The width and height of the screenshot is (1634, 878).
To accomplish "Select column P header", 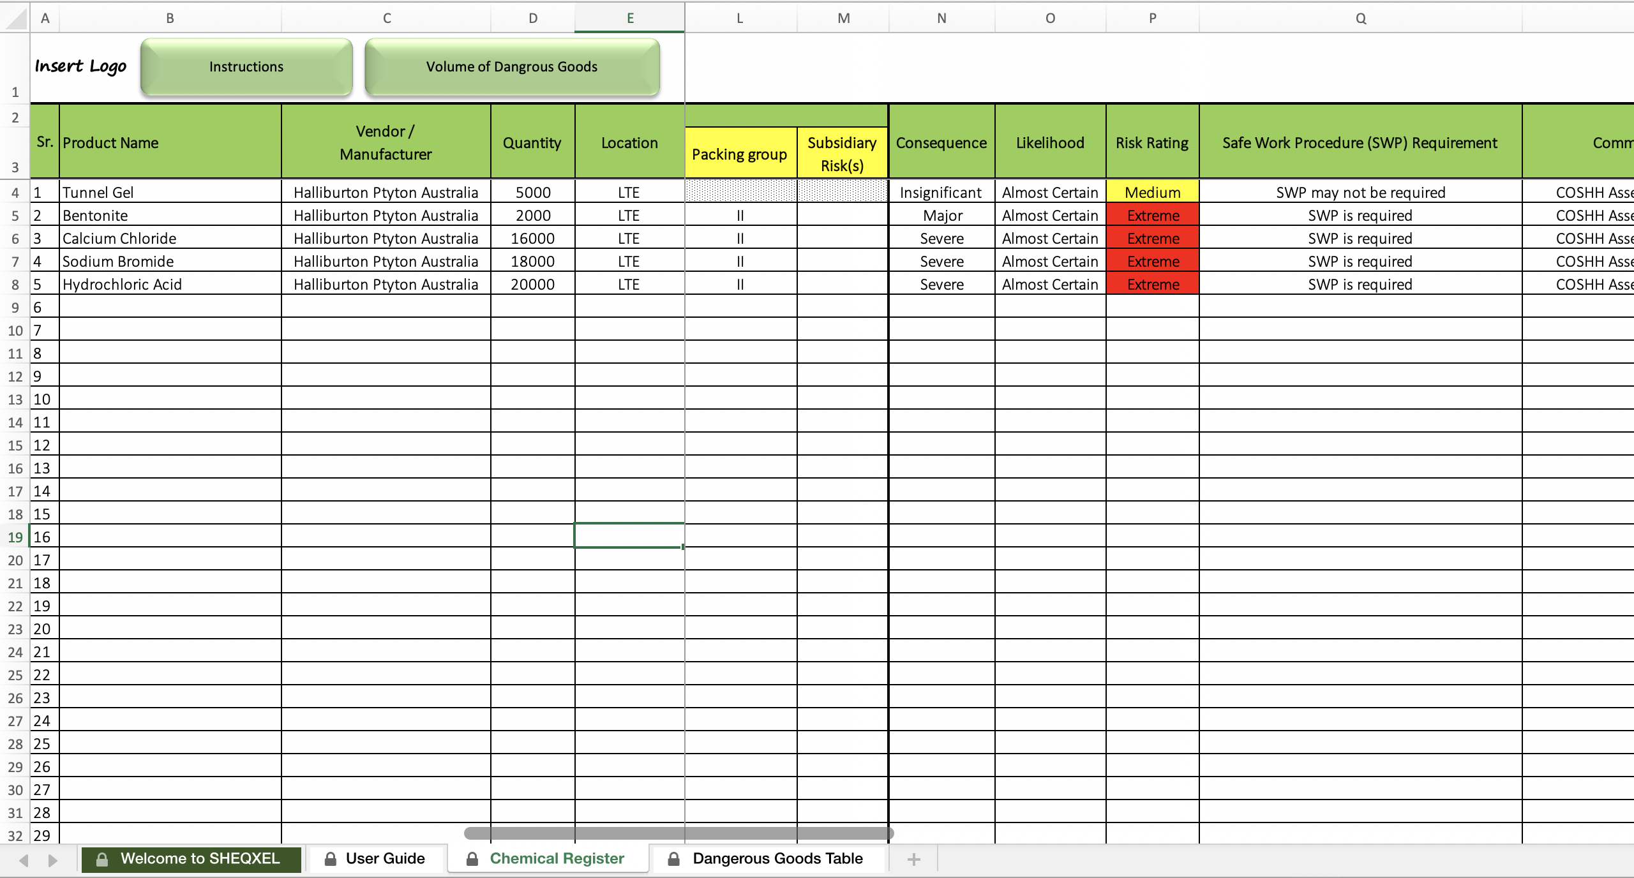I will click(x=1153, y=19).
